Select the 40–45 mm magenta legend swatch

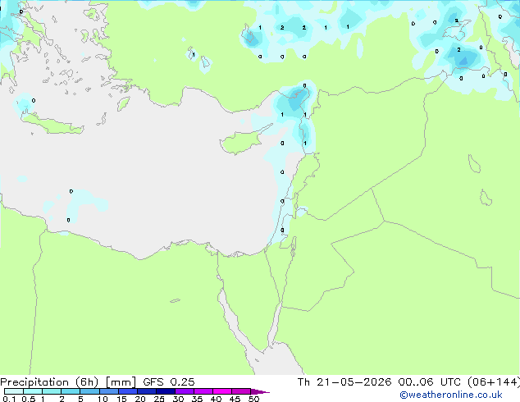pos(222,391)
